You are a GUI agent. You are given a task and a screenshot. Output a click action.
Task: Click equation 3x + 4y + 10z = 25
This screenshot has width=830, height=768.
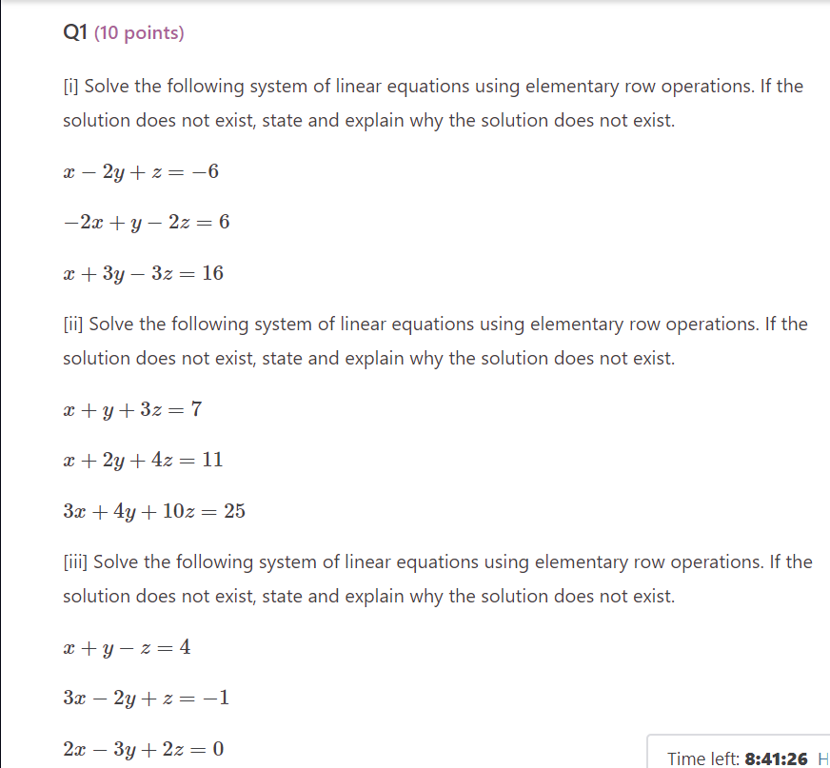[153, 511]
